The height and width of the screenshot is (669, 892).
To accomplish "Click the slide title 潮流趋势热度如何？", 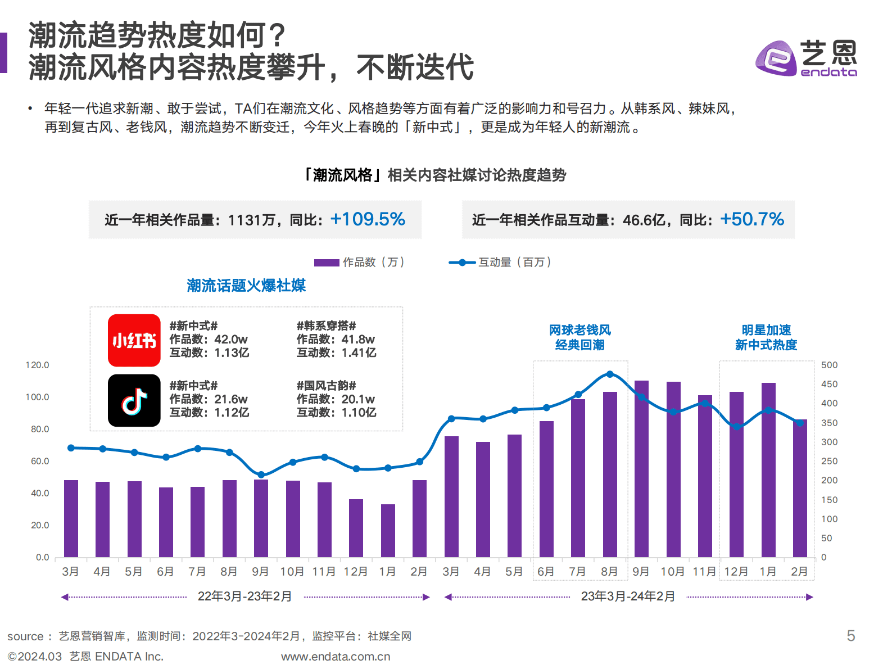I will click(x=157, y=35).
